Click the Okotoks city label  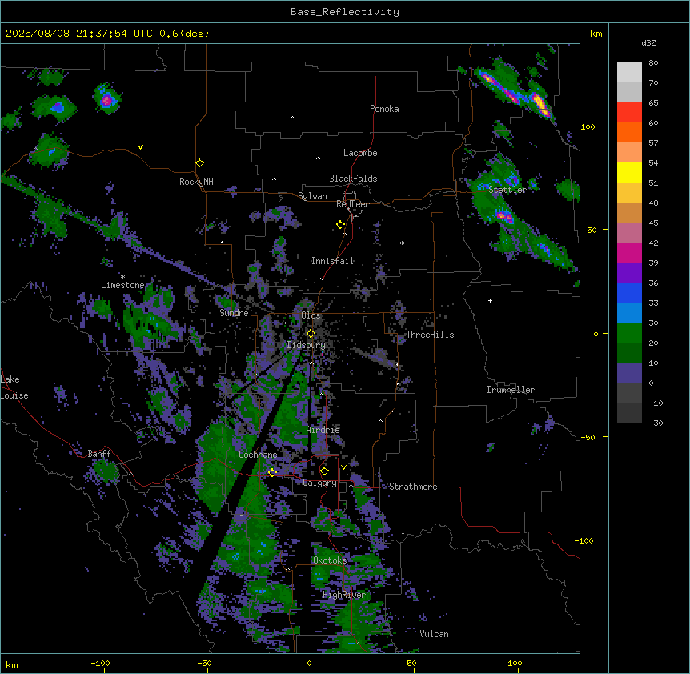coord(330,560)
